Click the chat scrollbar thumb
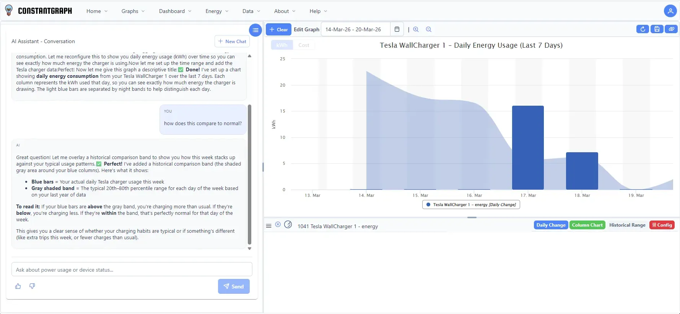 click(250, 174)
